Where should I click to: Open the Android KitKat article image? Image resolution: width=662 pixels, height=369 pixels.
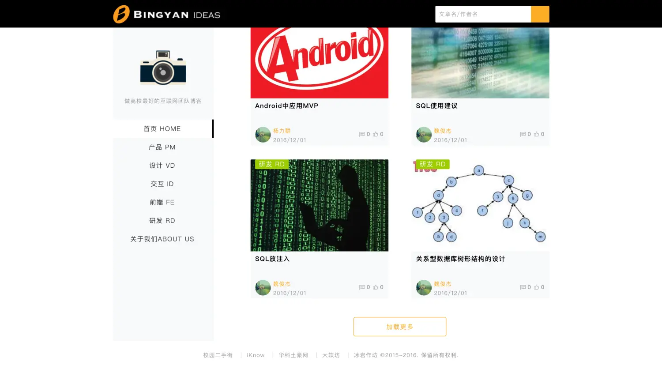pos(319,63)
